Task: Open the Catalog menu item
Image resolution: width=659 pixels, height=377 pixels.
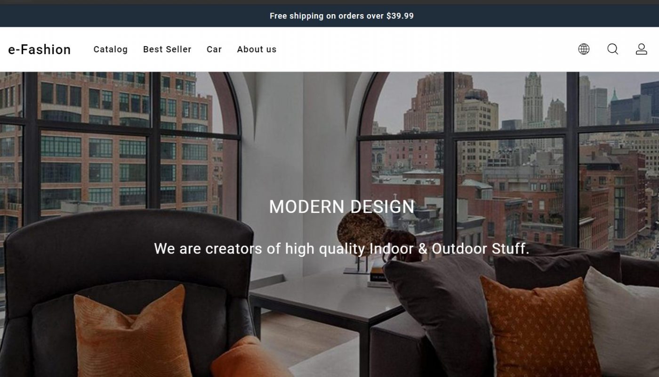Action: [x=111, y=49]
